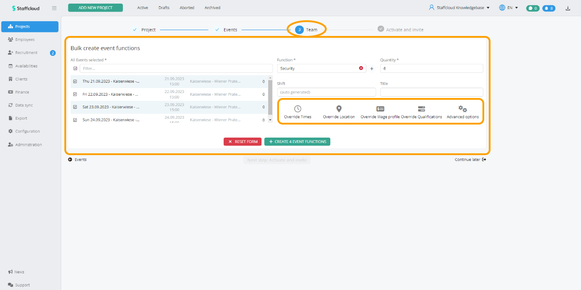Click the user profile icon
The height and width of the screenshot is (290, 581).
(x=432, y=8)
